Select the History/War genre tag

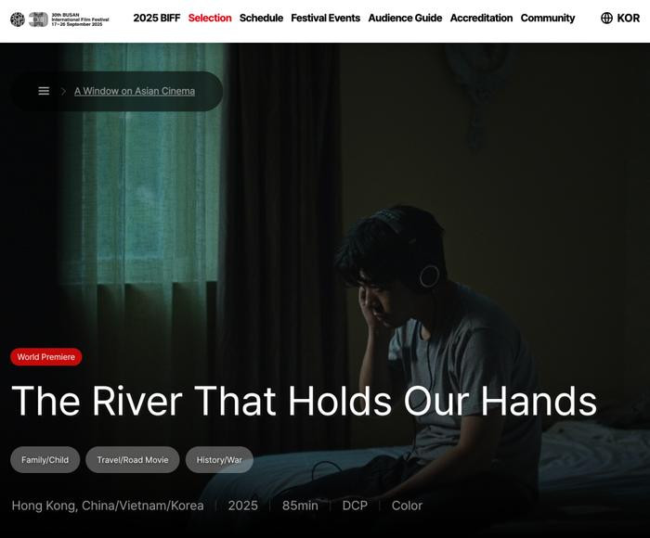click(219, 460)
